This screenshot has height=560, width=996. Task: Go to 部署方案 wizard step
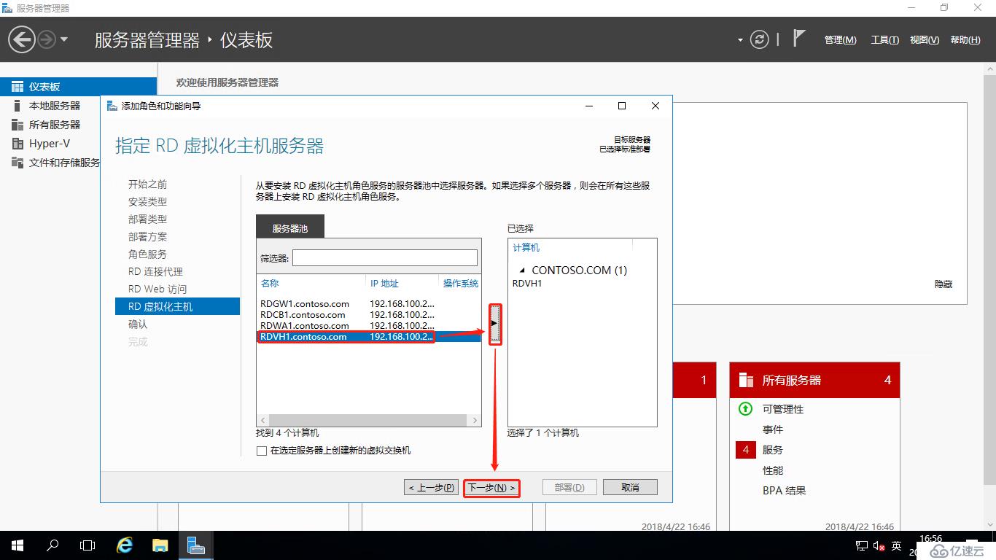(147, 236)
